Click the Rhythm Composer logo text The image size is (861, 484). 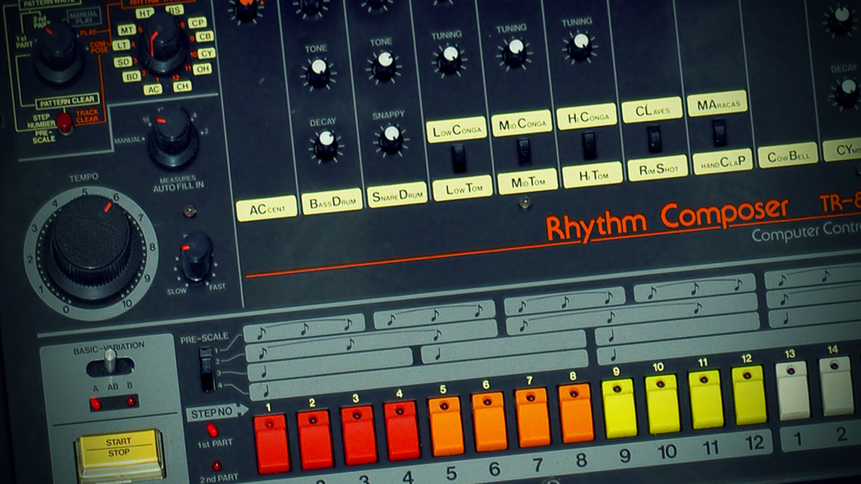click(x=667, y=219)
